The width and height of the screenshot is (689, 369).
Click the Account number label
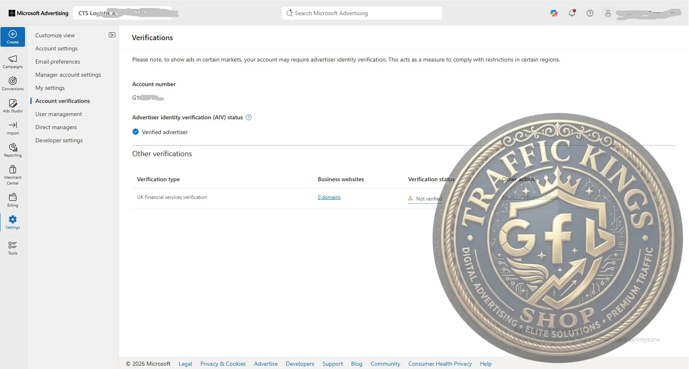(154, 84)
